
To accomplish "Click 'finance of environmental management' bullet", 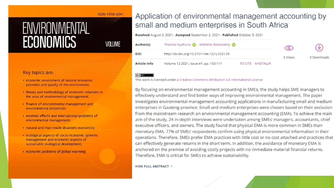I will pos(59,106).
